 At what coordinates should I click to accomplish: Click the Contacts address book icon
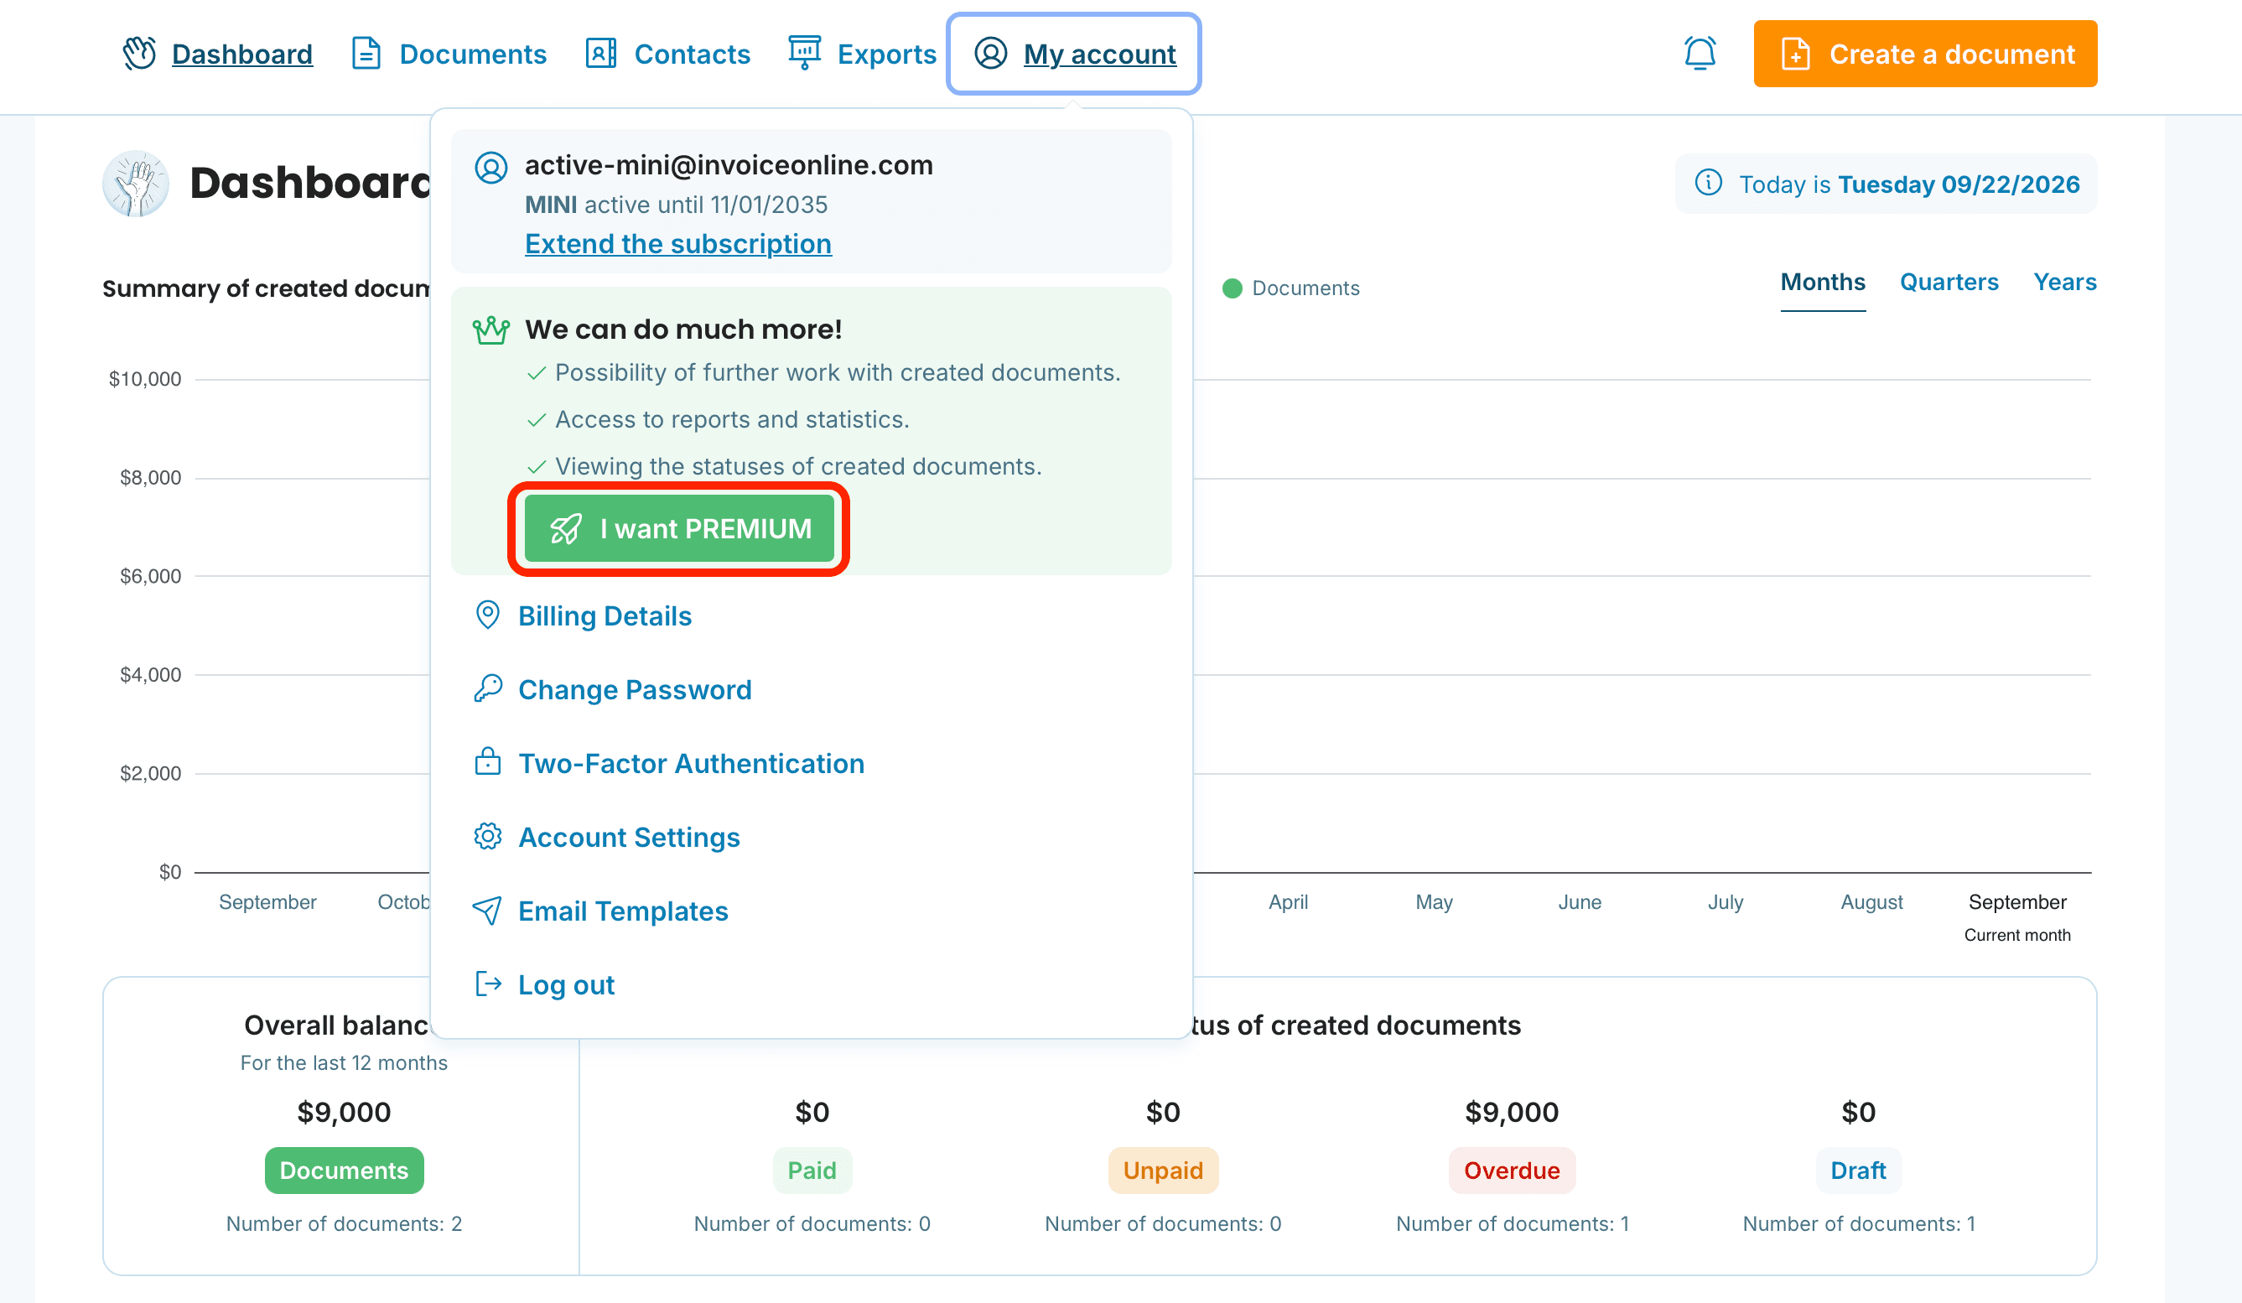[x=600, y=54]
